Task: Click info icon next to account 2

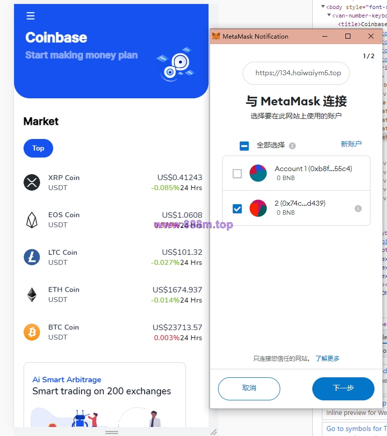Action: click(358, 209)
